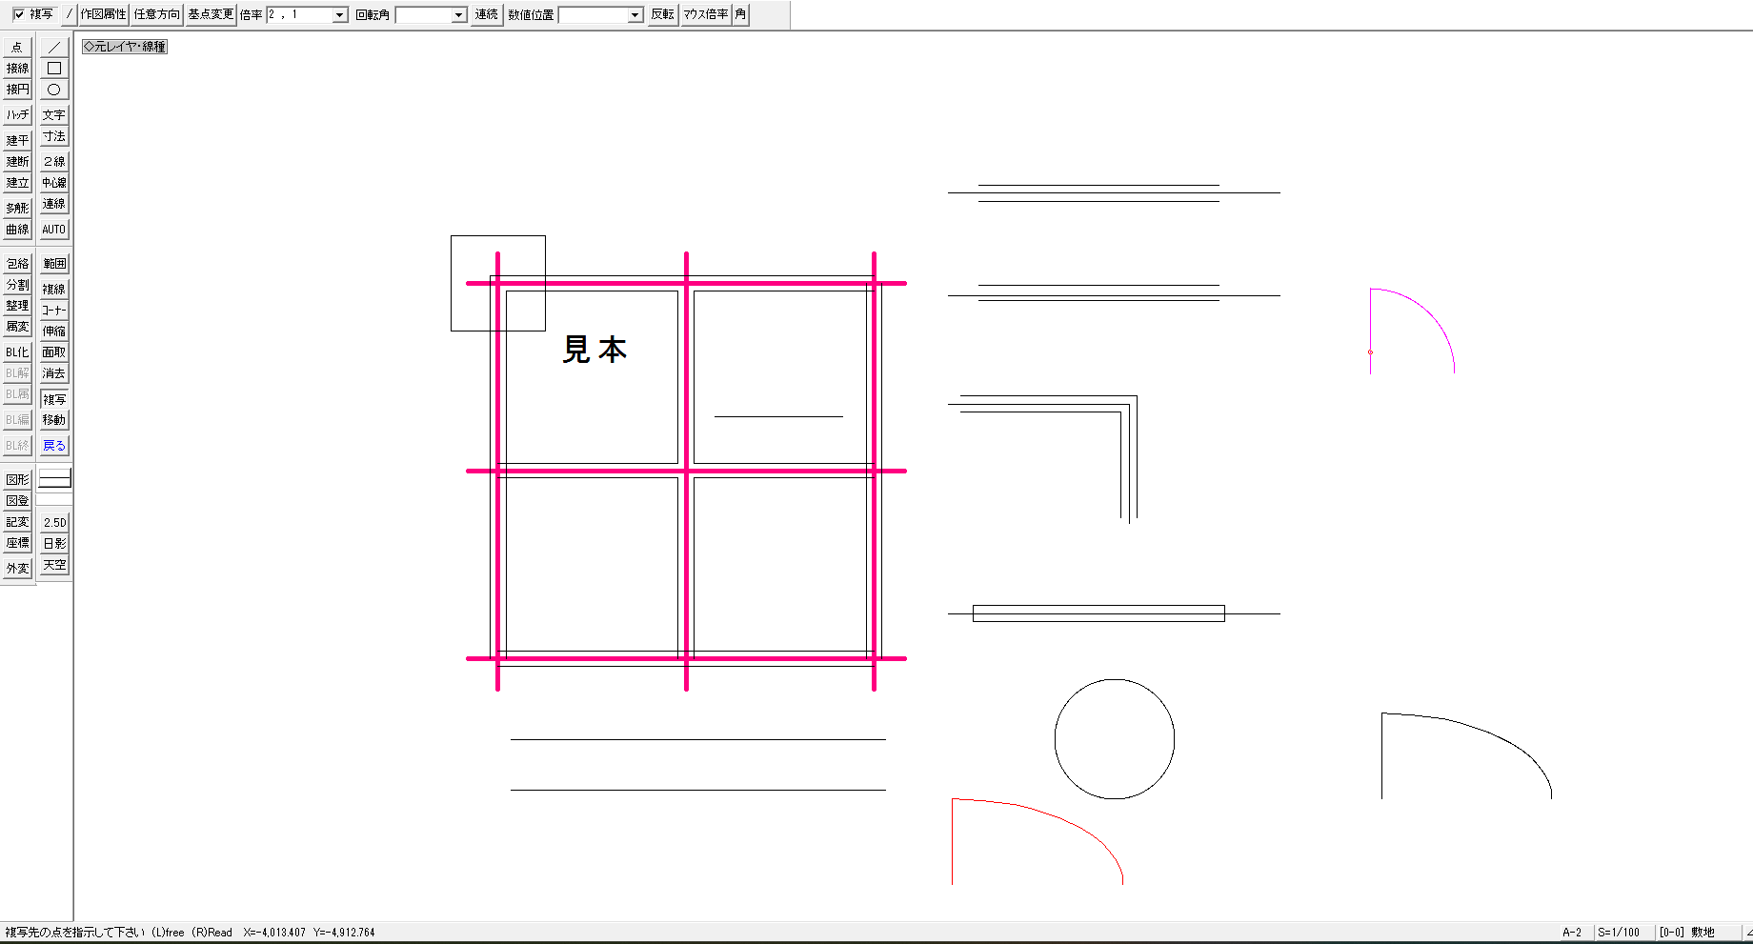Click the 連続 button
The image size is (1753, 944).
pos(487,14)
